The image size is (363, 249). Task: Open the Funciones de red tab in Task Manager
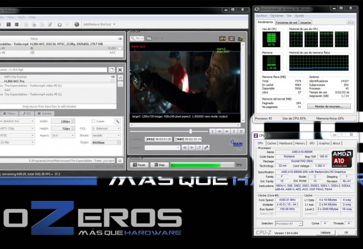287,22
